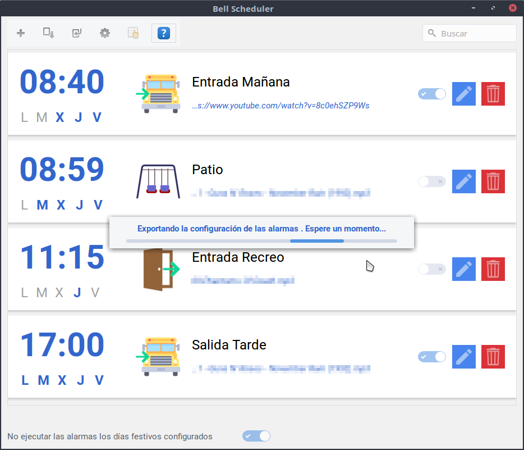
Task: Open the holiday settings gear icon
Action: click(x=105, y=33)
